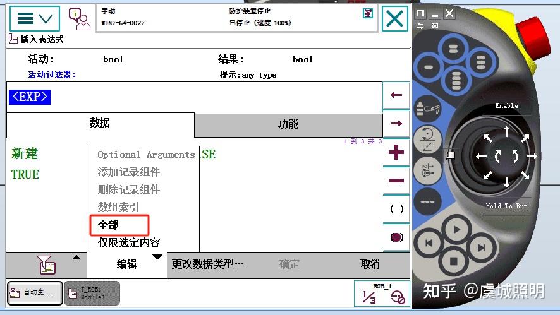Remove parentheses with the filled parentheses button
Image resolution: width=560 pixels, height=315 pixels.
[x=396, y=237]
